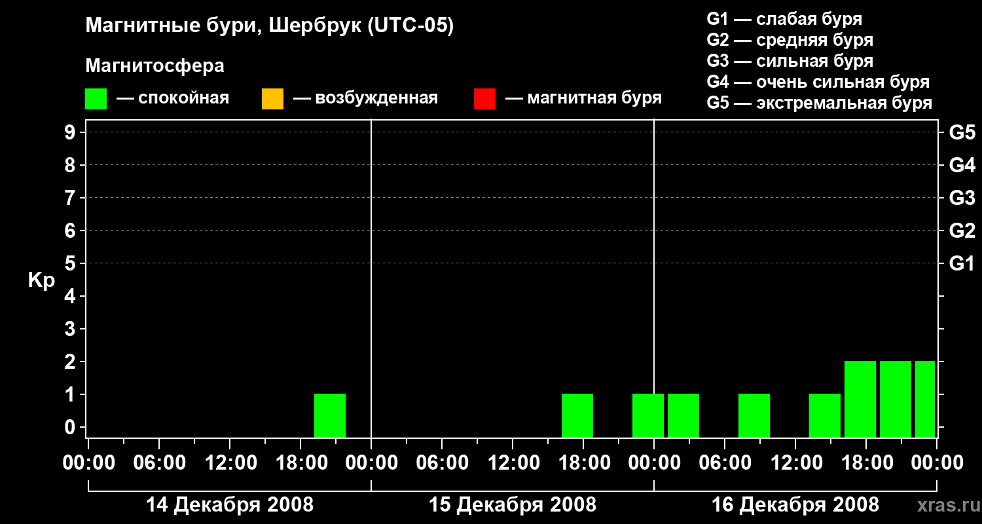Image resolution: width=982 pixels, height=524 pixels.
Task: Click the only green bar on 14 December
Action: (x=330, y=415)
